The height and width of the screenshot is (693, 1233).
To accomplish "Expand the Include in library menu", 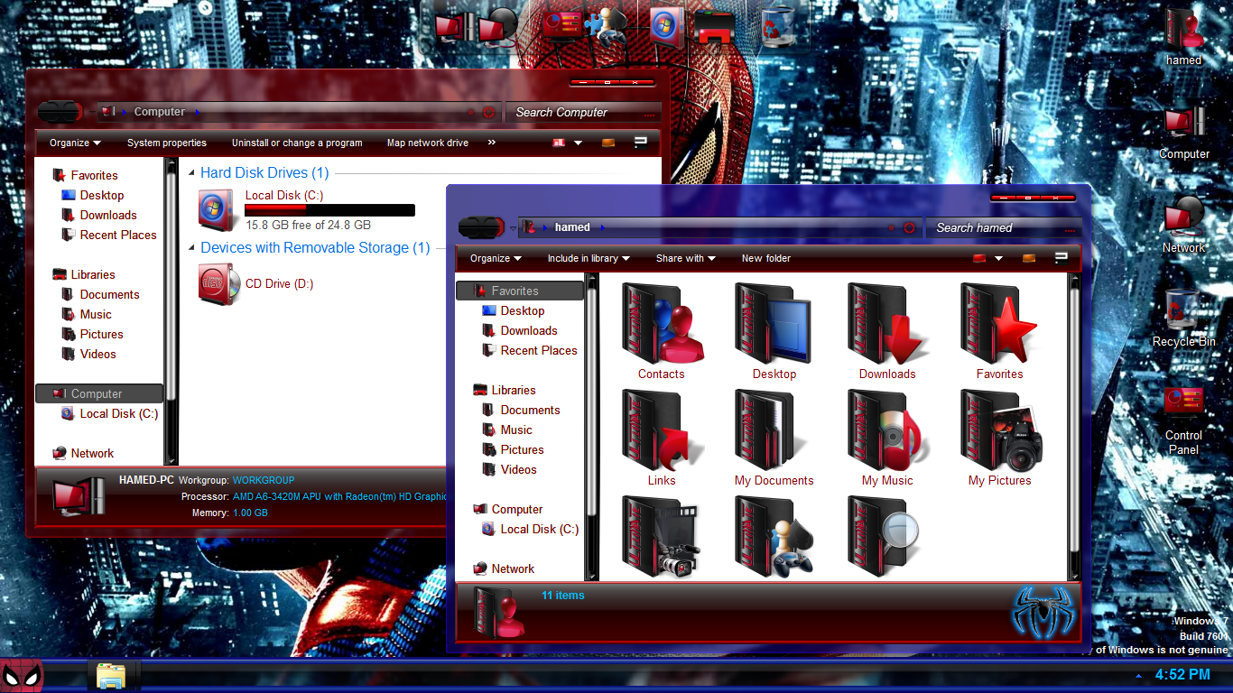I will coord(589,258).
